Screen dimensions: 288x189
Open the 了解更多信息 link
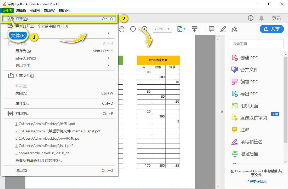(x=256, y=181)
